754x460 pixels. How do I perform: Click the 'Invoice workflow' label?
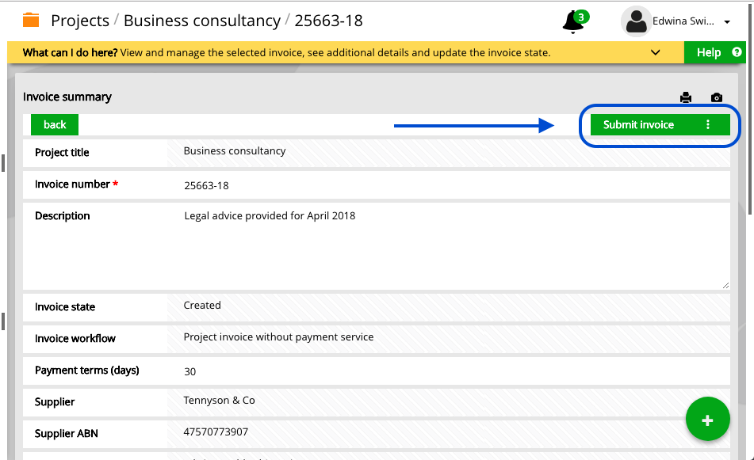click(x=75, y=339)
